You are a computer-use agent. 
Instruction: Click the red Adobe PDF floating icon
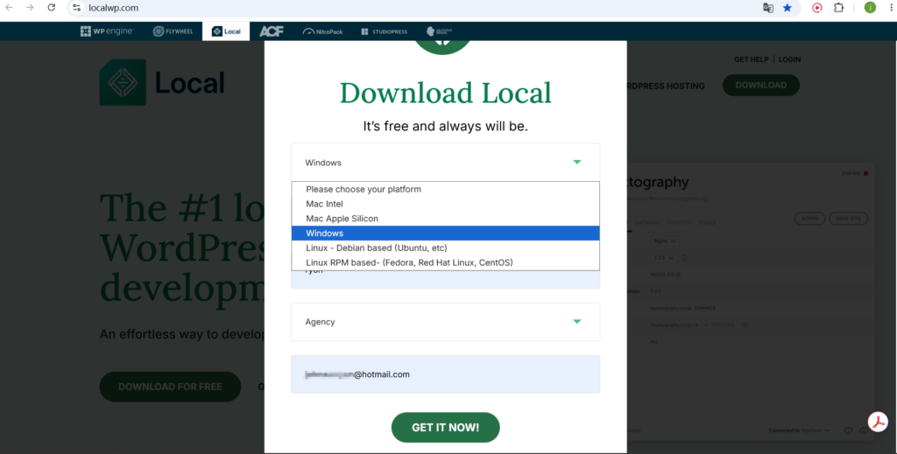(x=878, y=422)
